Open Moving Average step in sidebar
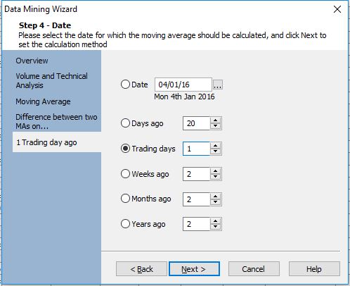The image size is (350, 286). 43,101
